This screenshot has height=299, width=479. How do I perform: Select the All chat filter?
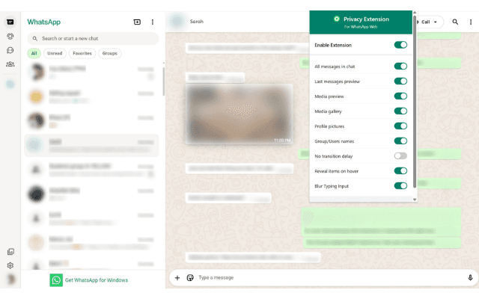click(x=34, y=53)
